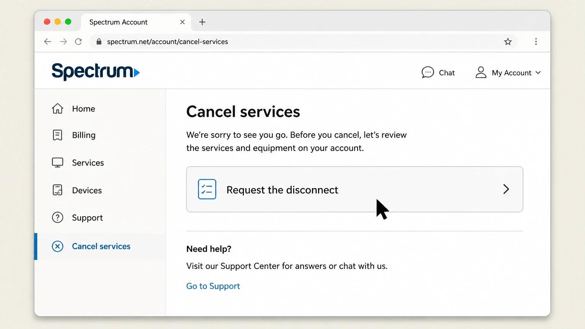Bookmark this page with star icon
The height and width of the screenshot is (329, 585).
click(x=508, y=42)
